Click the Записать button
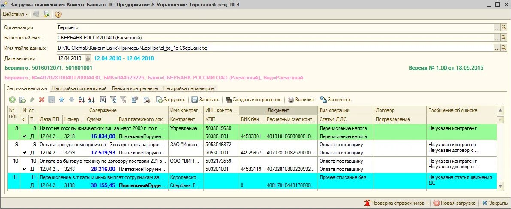Image resolution: width=511 pixels, height=209 pixels. [206, 100]
